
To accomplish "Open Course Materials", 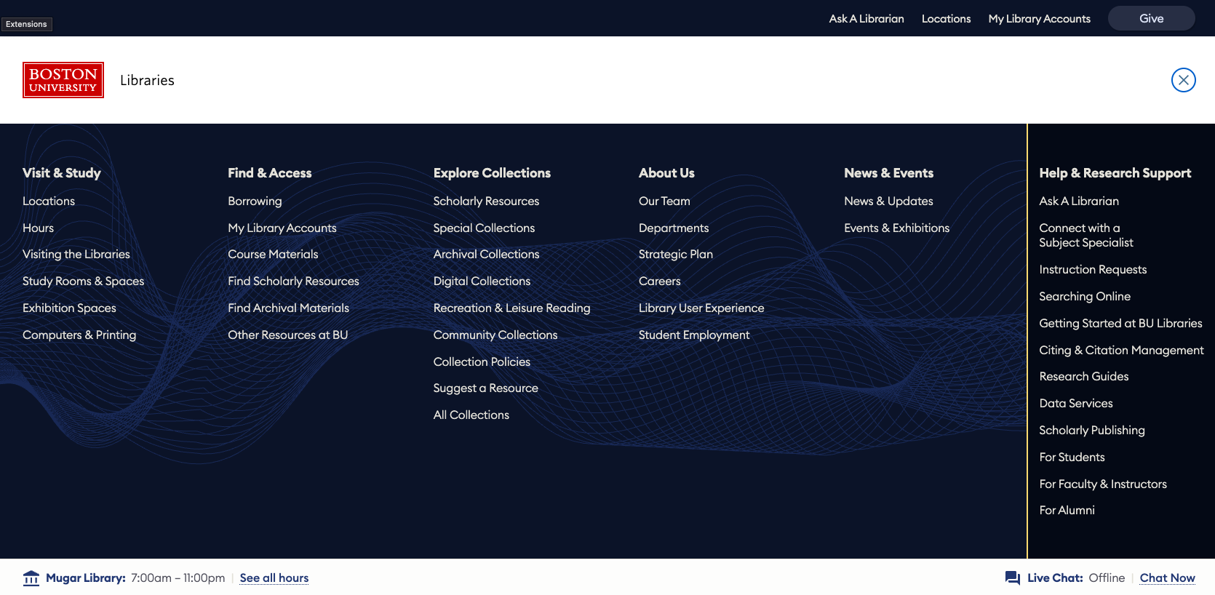I will (273, 254).
